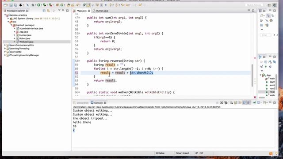
Task: Click the Open Type toolbar icon
Action: tap(69, 5)
